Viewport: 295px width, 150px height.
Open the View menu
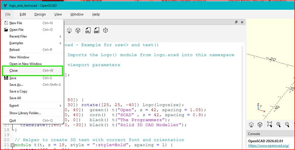click(x=58, y=14)
